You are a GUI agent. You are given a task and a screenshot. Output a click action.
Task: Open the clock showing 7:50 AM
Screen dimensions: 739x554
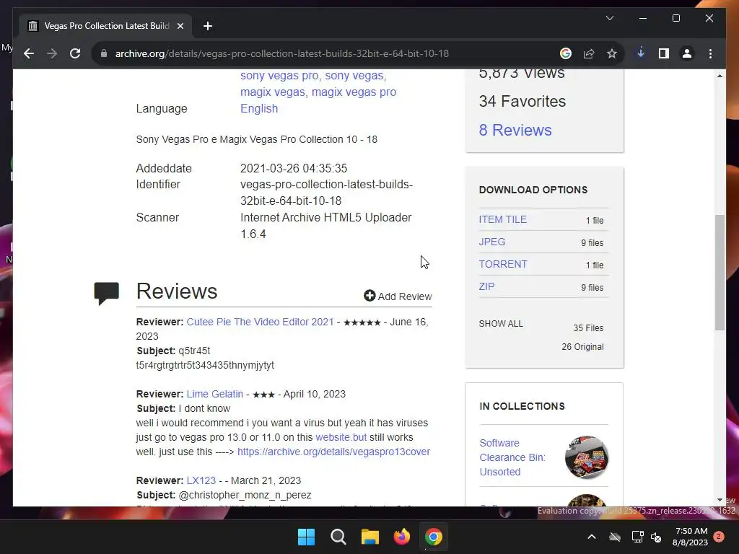coord(691,537)
